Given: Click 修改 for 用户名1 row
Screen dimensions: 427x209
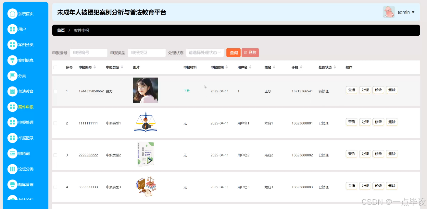Looking at the screenshot, I should [378, 122].
